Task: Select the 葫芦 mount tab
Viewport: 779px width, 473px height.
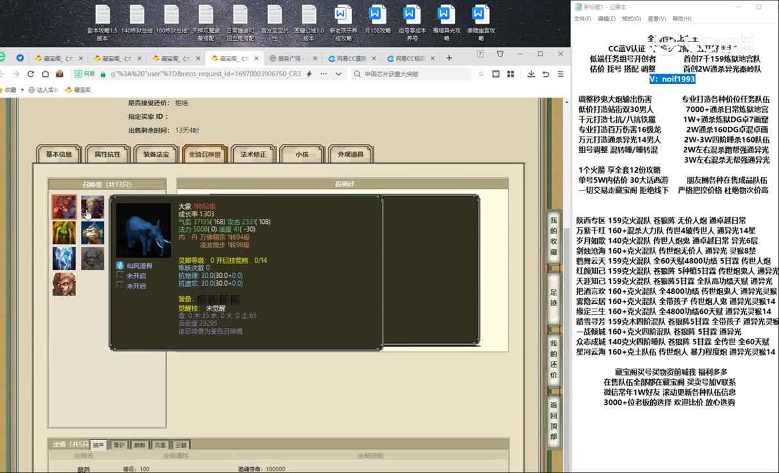Action: tap(99, 445)
